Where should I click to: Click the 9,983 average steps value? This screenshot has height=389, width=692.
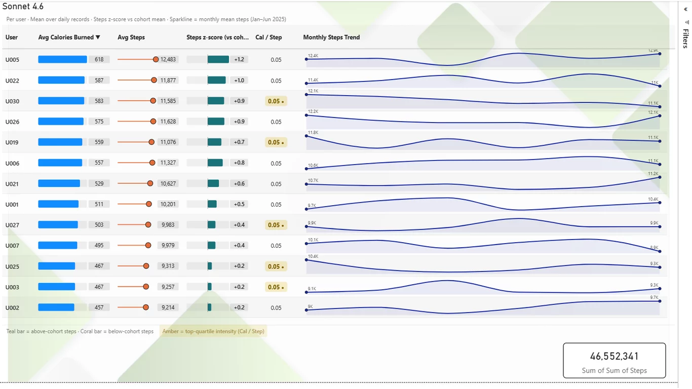pos(168,225)
